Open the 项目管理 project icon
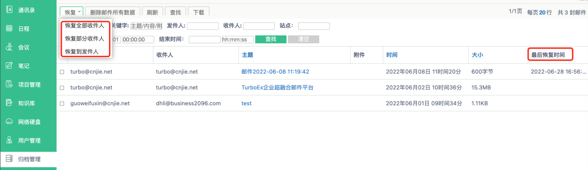Screen dimensions: 588x170 click(9, 85)
